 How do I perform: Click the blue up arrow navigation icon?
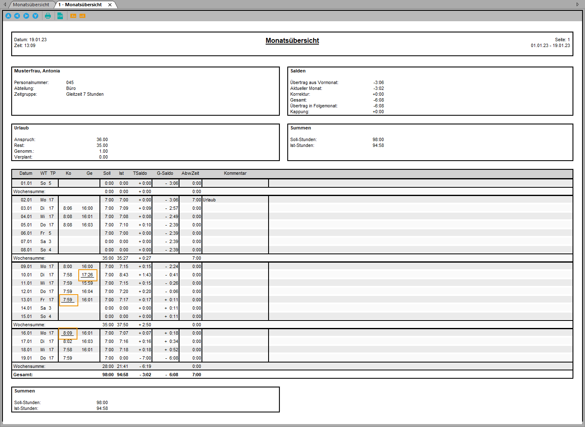8,16
